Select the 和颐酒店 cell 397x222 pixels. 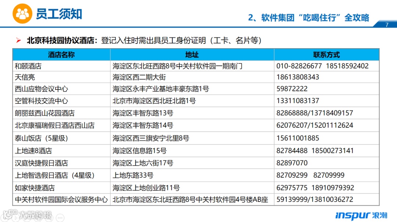[61, 66]
